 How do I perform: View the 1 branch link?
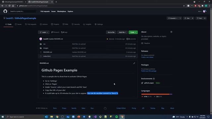(55, 32)
